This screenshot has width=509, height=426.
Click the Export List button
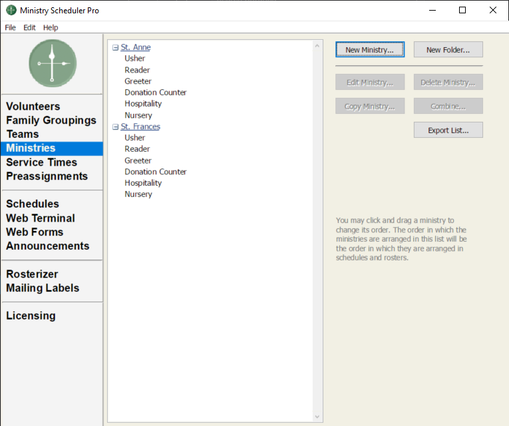(448, 130)
